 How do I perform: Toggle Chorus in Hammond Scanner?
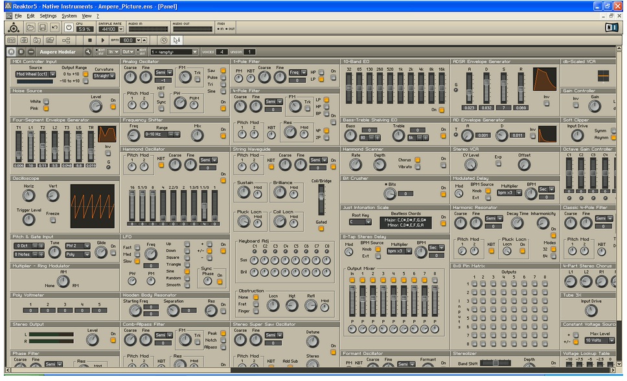click(x=418, y=160)
